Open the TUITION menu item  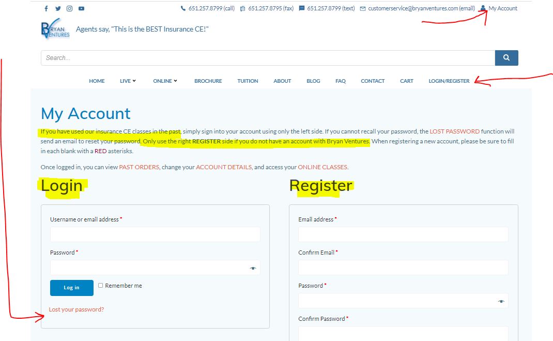248,81
